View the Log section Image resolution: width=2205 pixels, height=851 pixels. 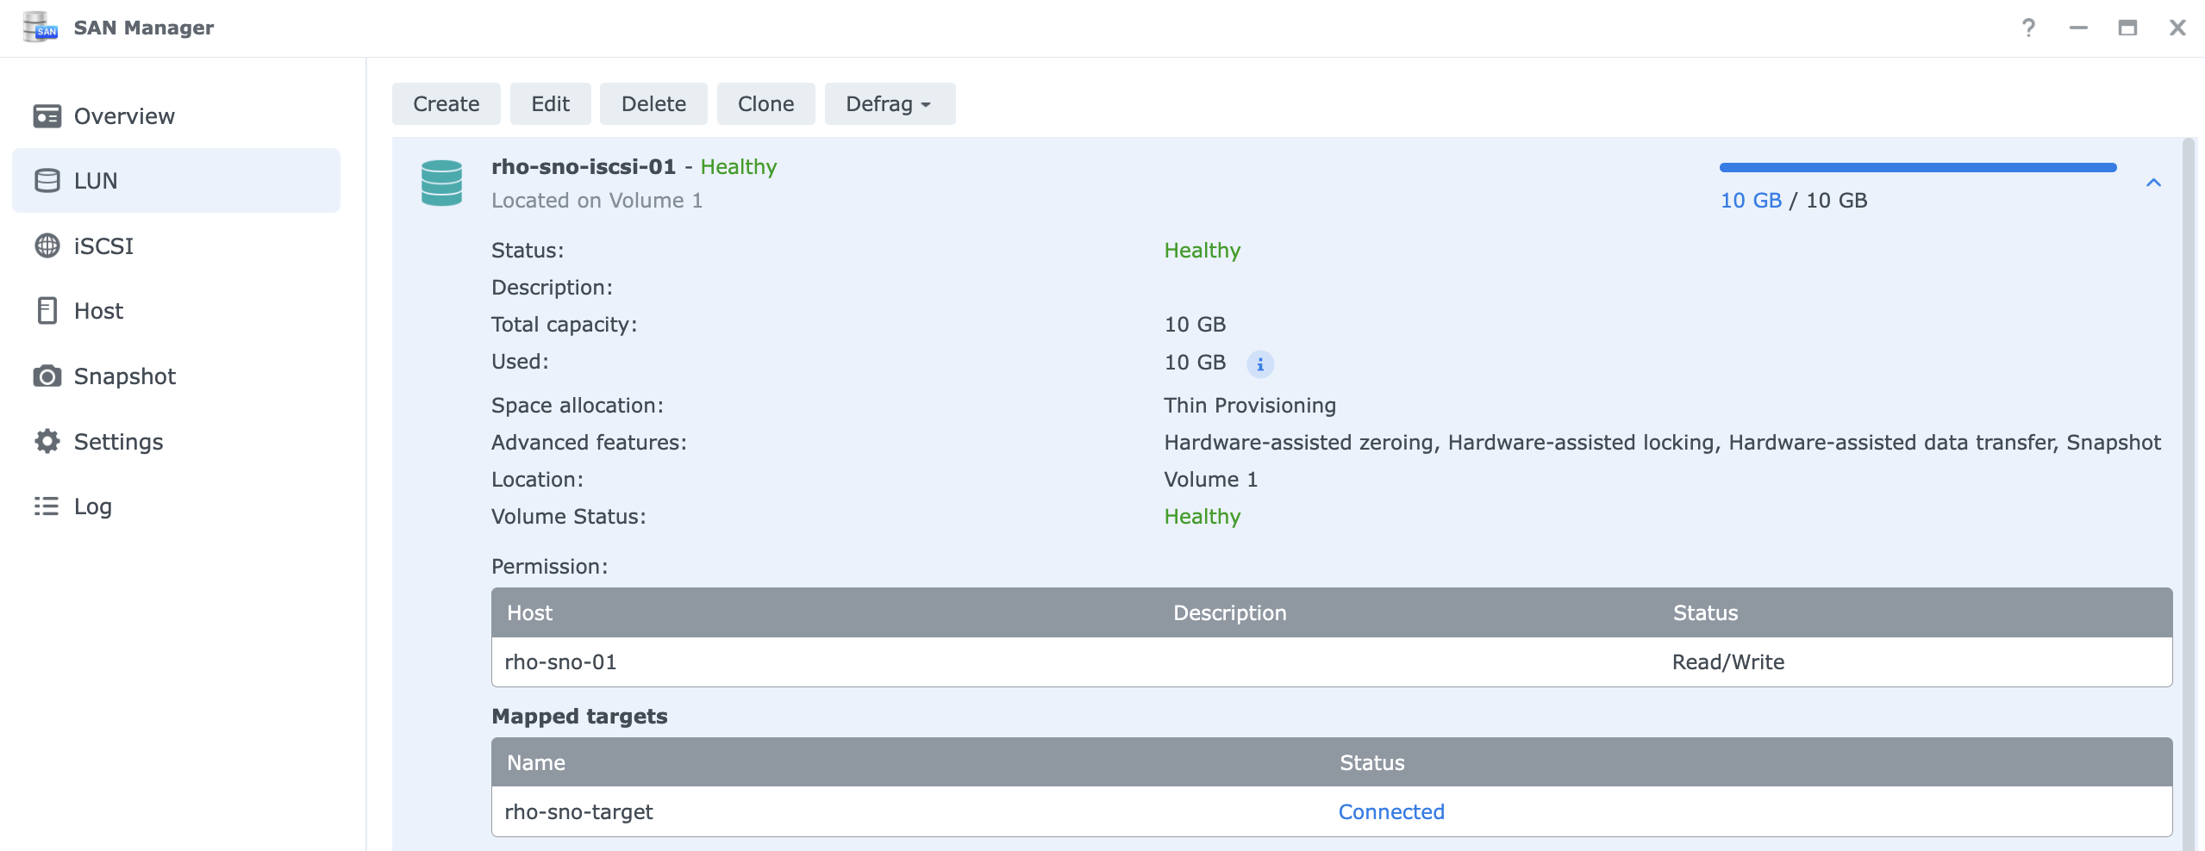[x=47, y=506]
